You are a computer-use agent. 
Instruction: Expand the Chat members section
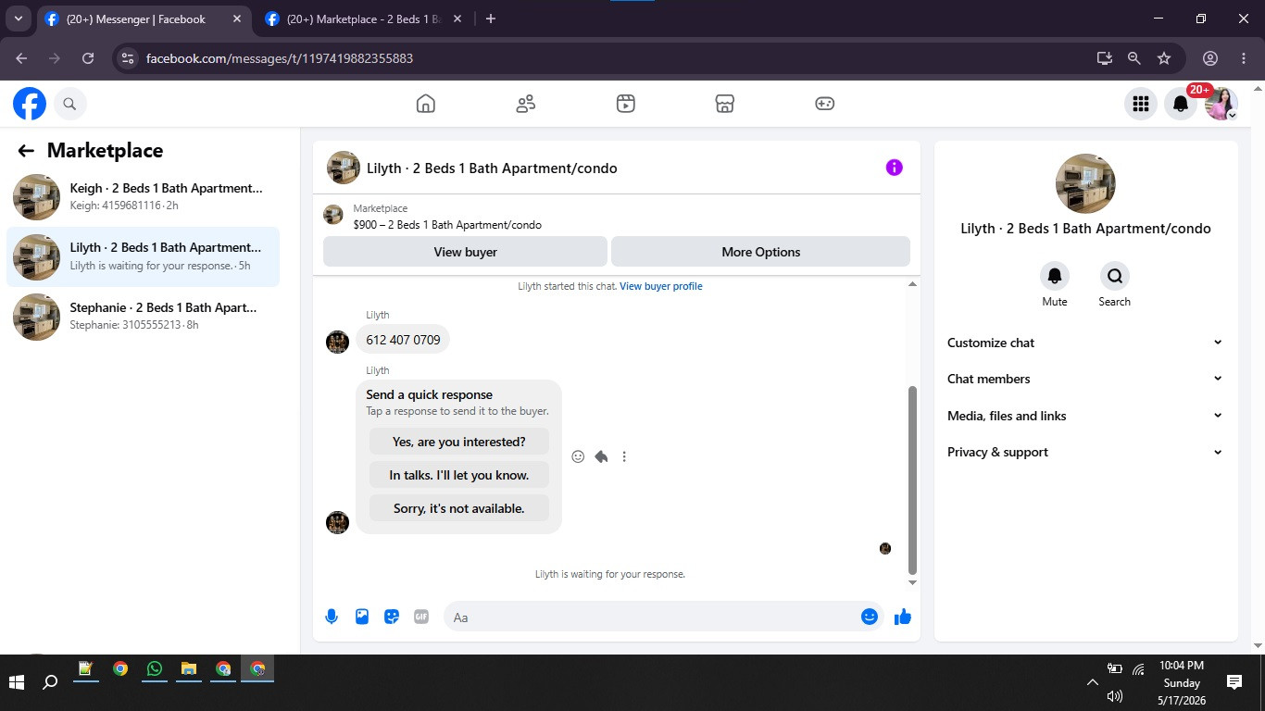tap(1085, 379)
